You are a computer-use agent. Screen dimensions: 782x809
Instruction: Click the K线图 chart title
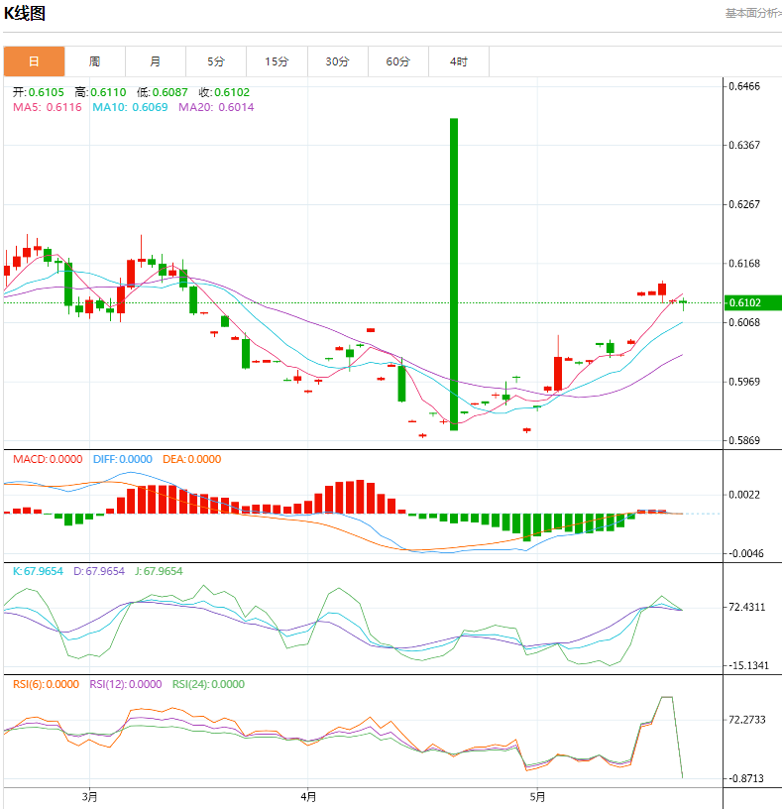(x=25, y=14)
